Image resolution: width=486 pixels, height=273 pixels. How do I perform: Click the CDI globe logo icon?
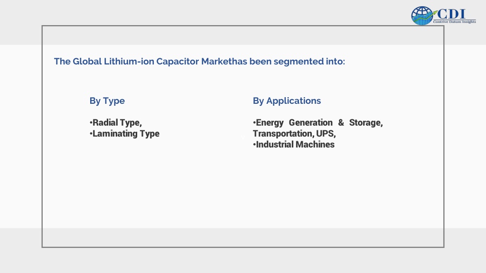click(422, 16)
